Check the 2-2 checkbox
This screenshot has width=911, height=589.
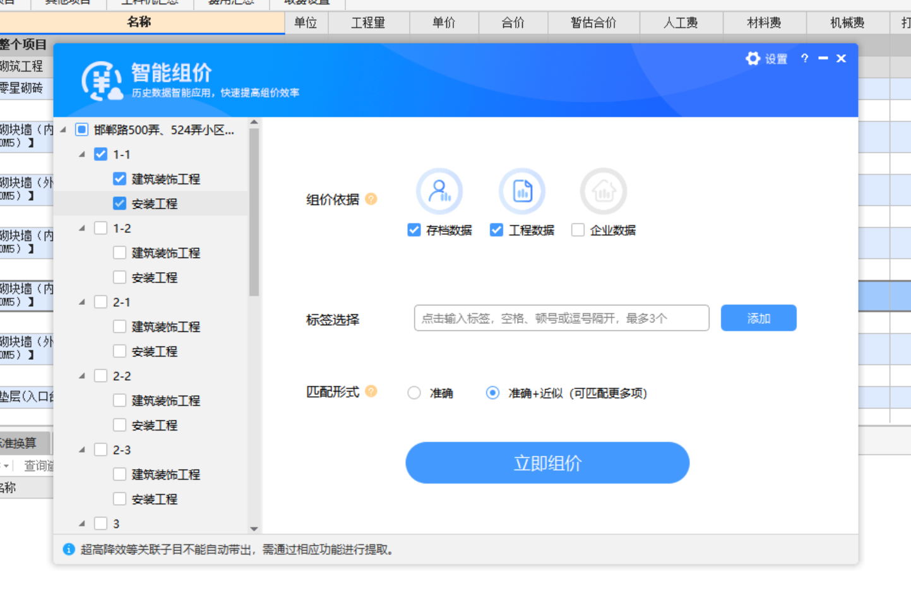[100, 376]
